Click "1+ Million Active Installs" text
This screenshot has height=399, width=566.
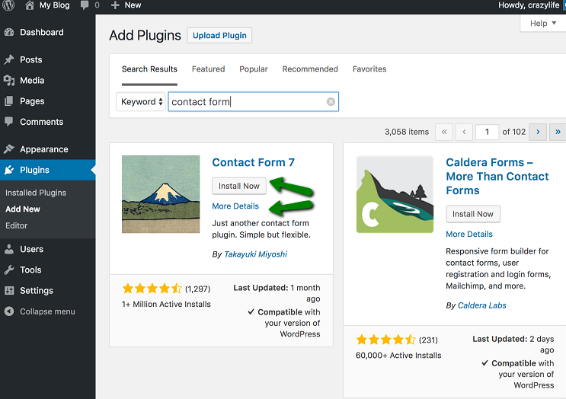(166, 304)
